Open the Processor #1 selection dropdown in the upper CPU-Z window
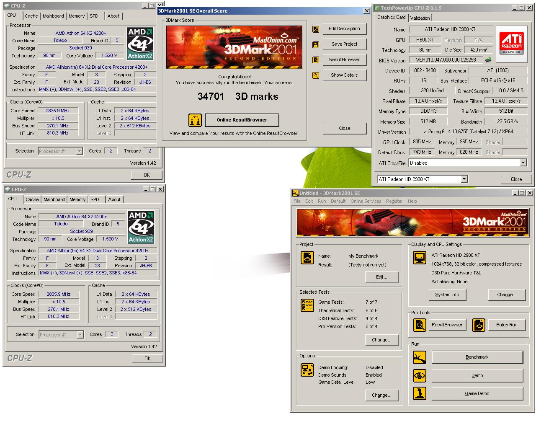 pyautogui.click(x=80, y=151)
